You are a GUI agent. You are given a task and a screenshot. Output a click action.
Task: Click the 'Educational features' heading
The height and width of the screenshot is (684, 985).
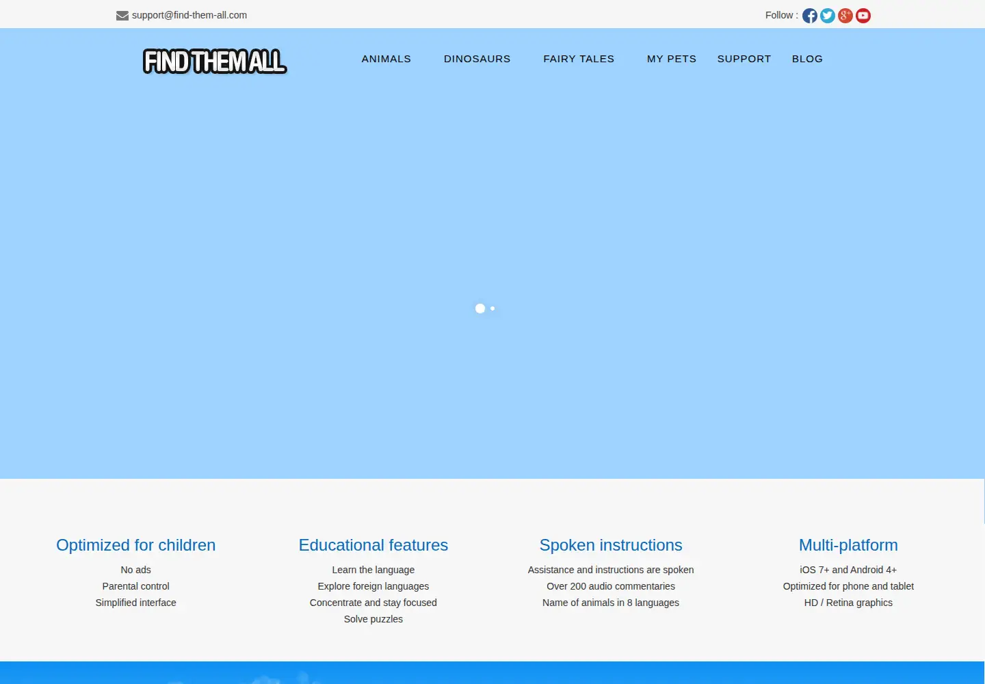(x=373, y=545)
